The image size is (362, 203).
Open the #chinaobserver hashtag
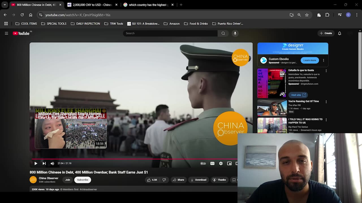click(88, 189)
